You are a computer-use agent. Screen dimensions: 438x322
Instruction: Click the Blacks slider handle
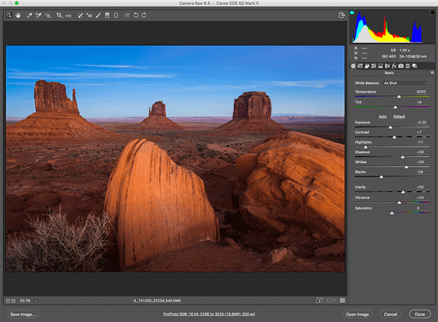point(381,177)
